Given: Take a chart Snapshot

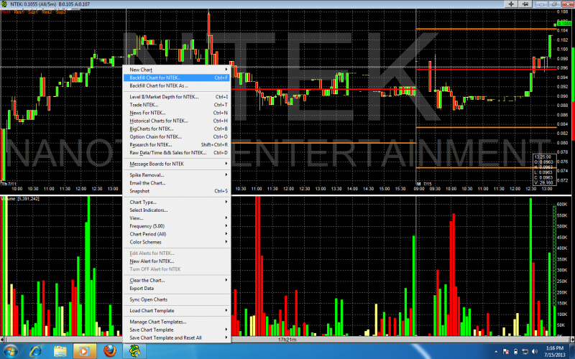Looking at the screenshot, I should point(177,191).
